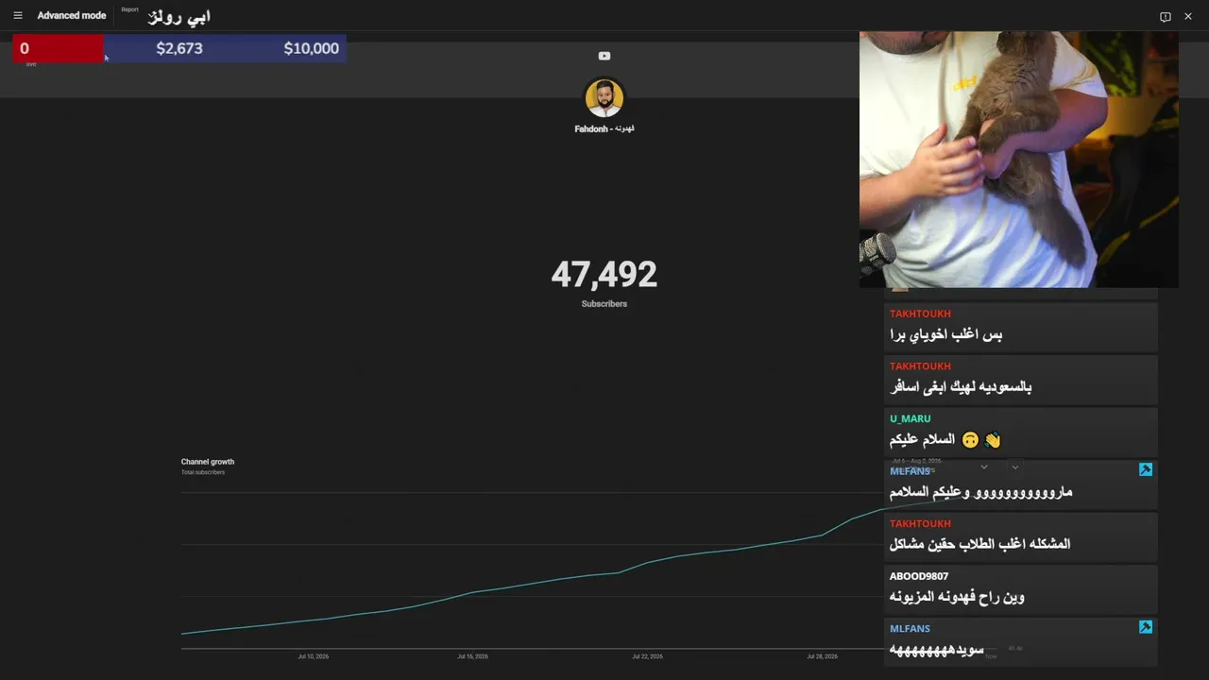This screenshot has width=1209, height=680.
Task: Click the U_MARU chat username
Action: click(911, 418)
